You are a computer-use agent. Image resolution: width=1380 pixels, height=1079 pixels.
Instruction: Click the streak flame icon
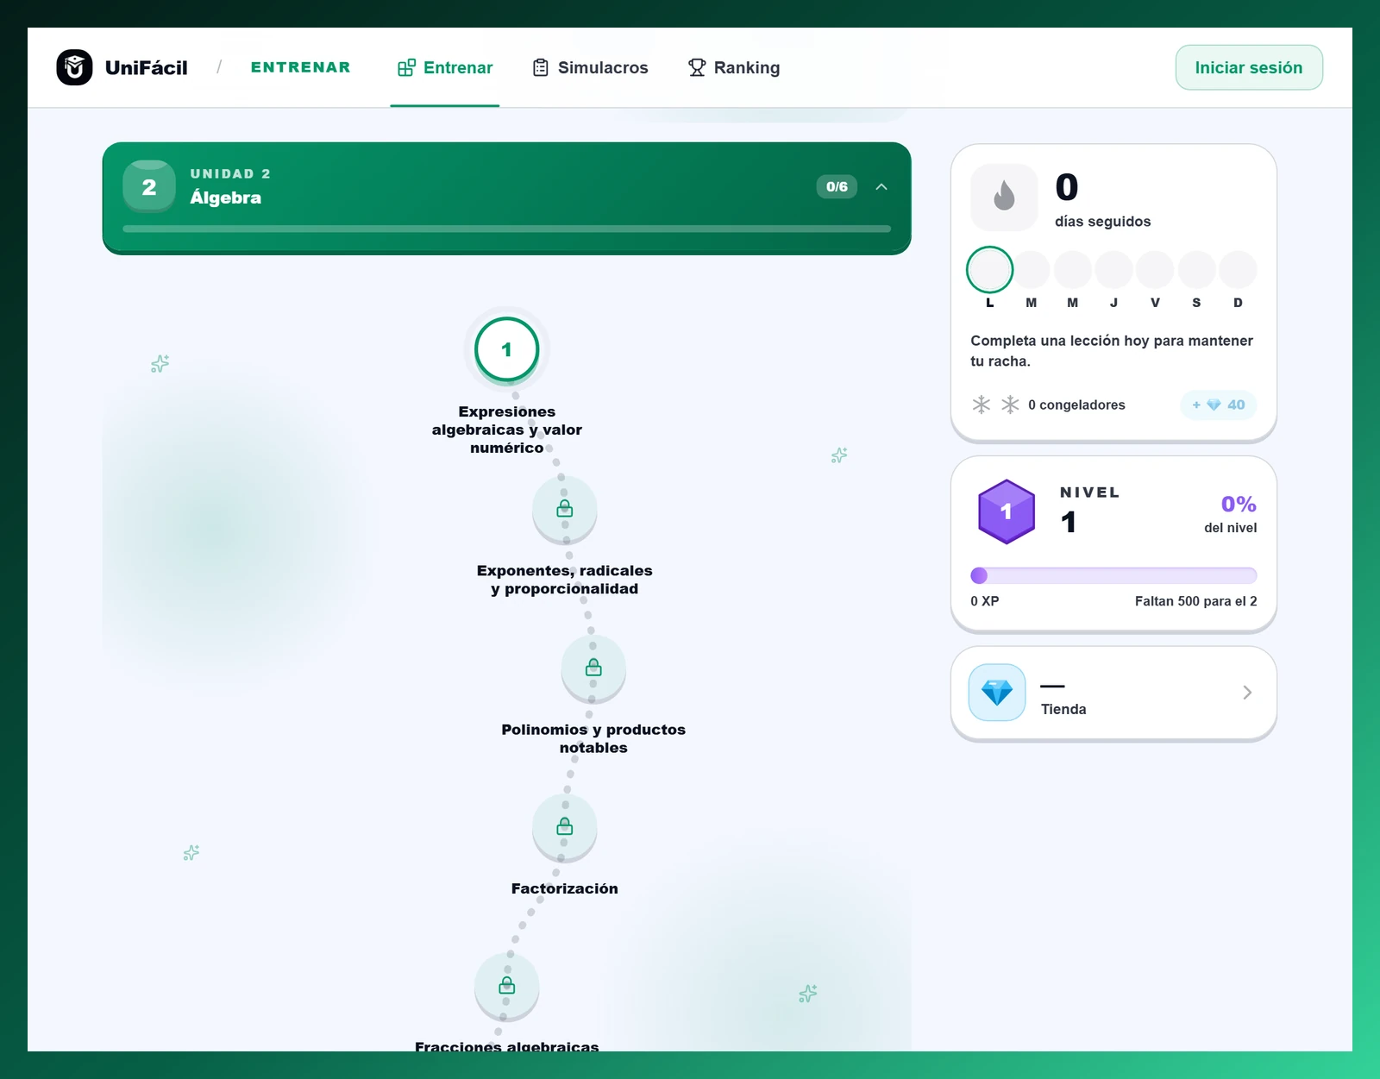pos(1004,197)
